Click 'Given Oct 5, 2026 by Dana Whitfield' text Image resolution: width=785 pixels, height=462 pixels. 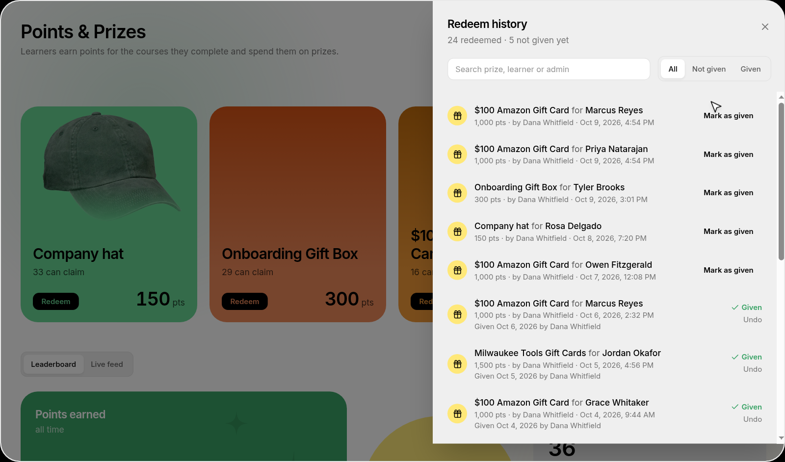coord(537,376)
